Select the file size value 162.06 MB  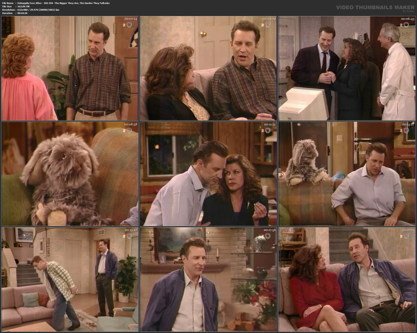point(24,6)
